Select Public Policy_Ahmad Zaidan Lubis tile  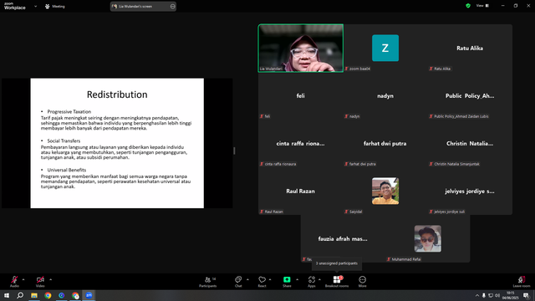point(470,95)
